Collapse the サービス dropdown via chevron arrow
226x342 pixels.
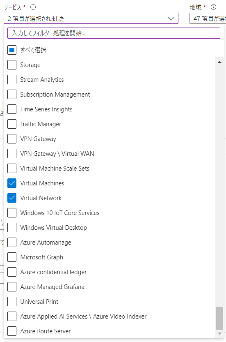pyautogui.click(x=171, y=19)
